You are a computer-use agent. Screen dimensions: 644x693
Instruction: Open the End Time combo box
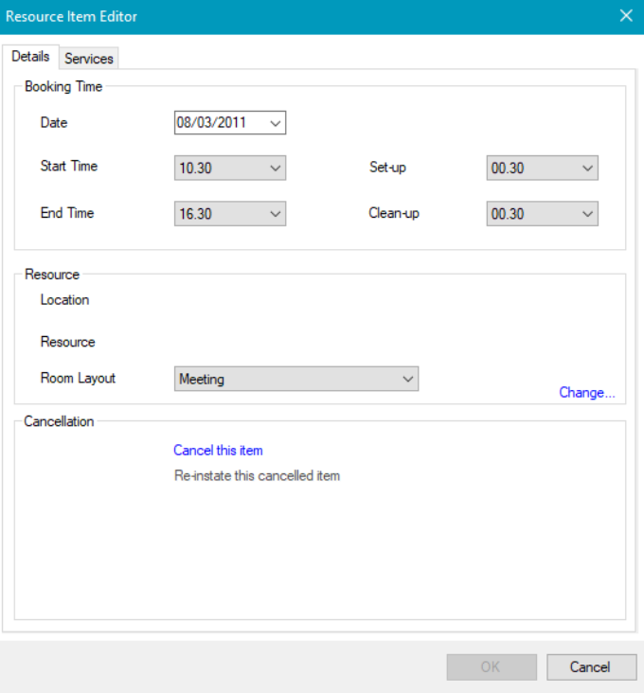pyautogui.click(x=230, y=215)
